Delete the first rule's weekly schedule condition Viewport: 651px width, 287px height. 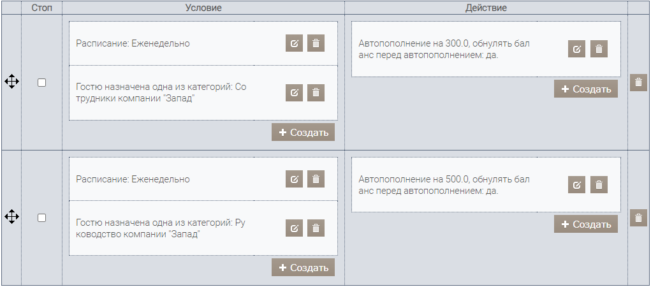pos(316,43)
